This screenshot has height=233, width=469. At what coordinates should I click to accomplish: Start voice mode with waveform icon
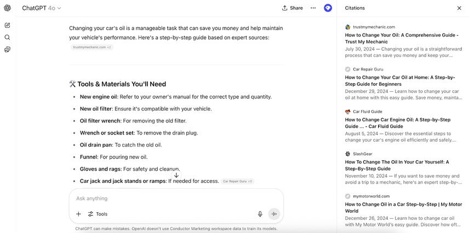[274, 214]
